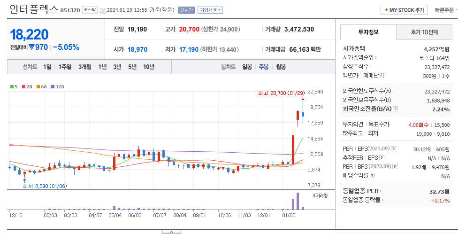This screenshot has width=466, height=234.
Task: Select the 10년 line chart period
Action: (x=149, y=67)
